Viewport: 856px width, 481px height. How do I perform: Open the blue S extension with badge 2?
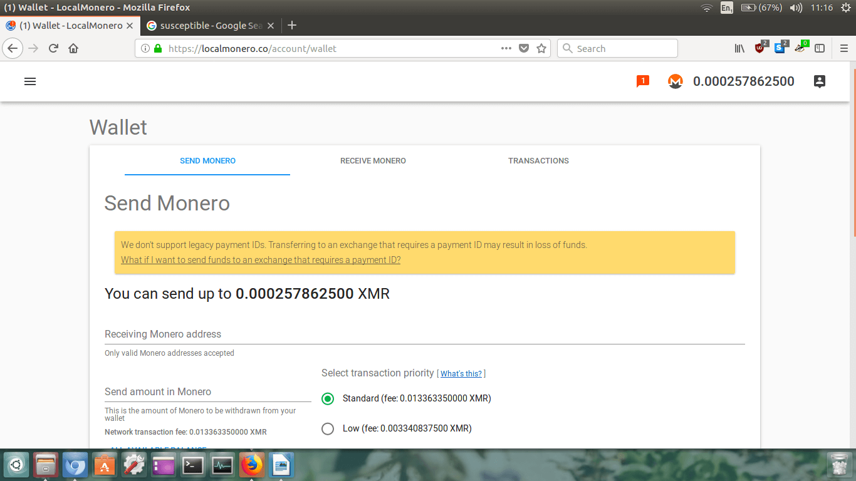click(x=781, y=48)
